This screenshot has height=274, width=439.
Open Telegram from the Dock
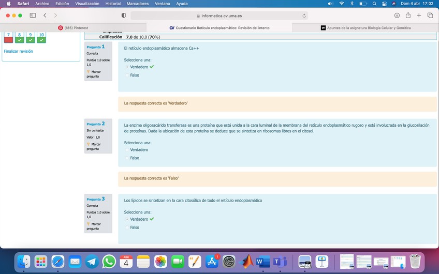click(92, 262)
